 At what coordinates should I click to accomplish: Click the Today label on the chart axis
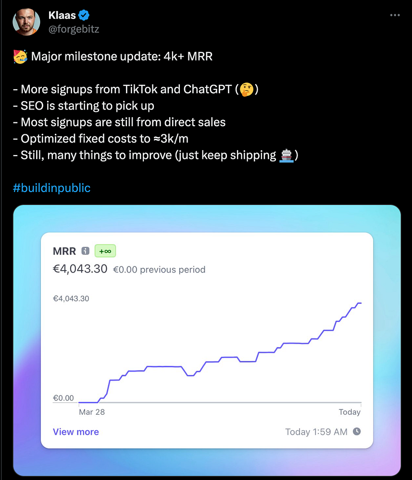[x=350, y=412]
